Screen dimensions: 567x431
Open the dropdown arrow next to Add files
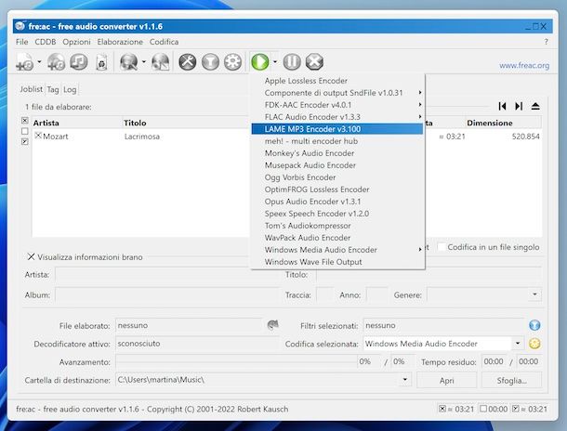tap(39, 62)
